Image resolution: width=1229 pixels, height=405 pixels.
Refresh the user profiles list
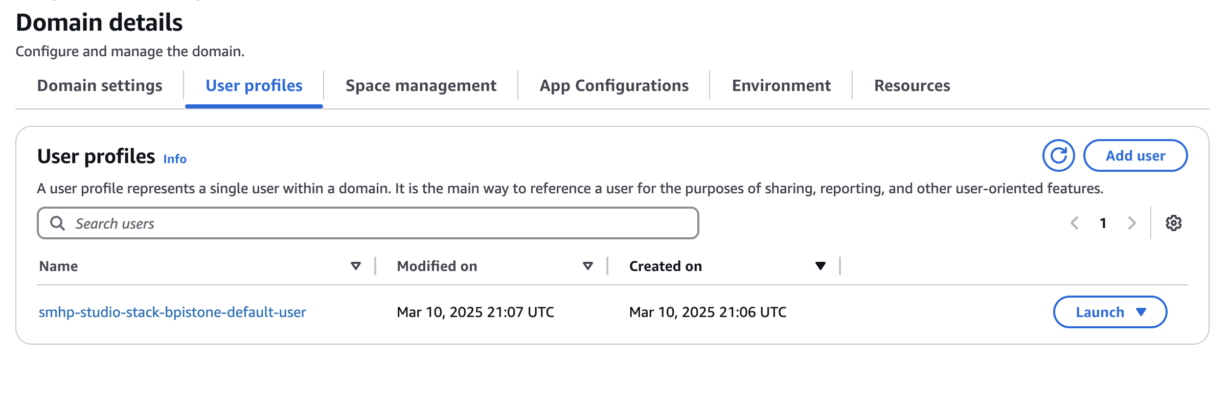point(1058,155)
